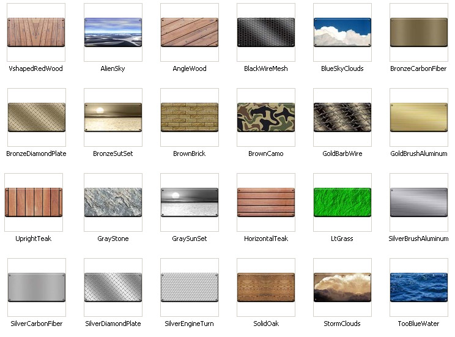Click the 'GoldBarbWire' name label
This screenshot has height=337, width=455.
[x=342, y=154]
